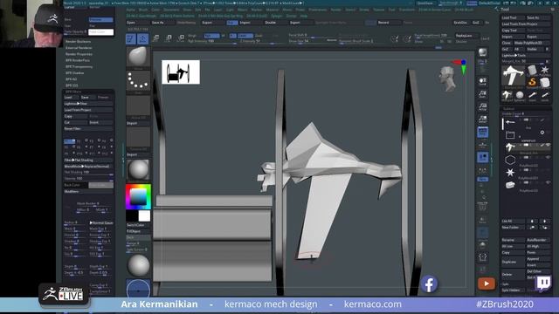Click the Reset Filter button

pos(88,128)
